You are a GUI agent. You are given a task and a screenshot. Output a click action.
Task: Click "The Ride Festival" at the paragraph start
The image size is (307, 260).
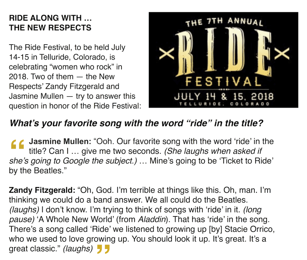[36, 47]
